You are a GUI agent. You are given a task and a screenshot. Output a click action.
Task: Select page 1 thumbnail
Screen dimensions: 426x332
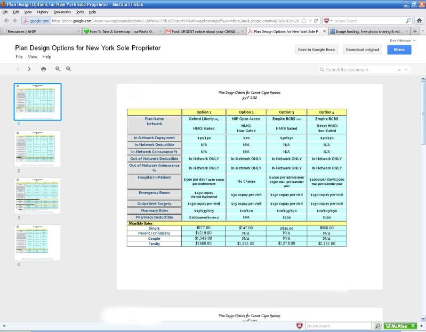[x=37, y=102]
